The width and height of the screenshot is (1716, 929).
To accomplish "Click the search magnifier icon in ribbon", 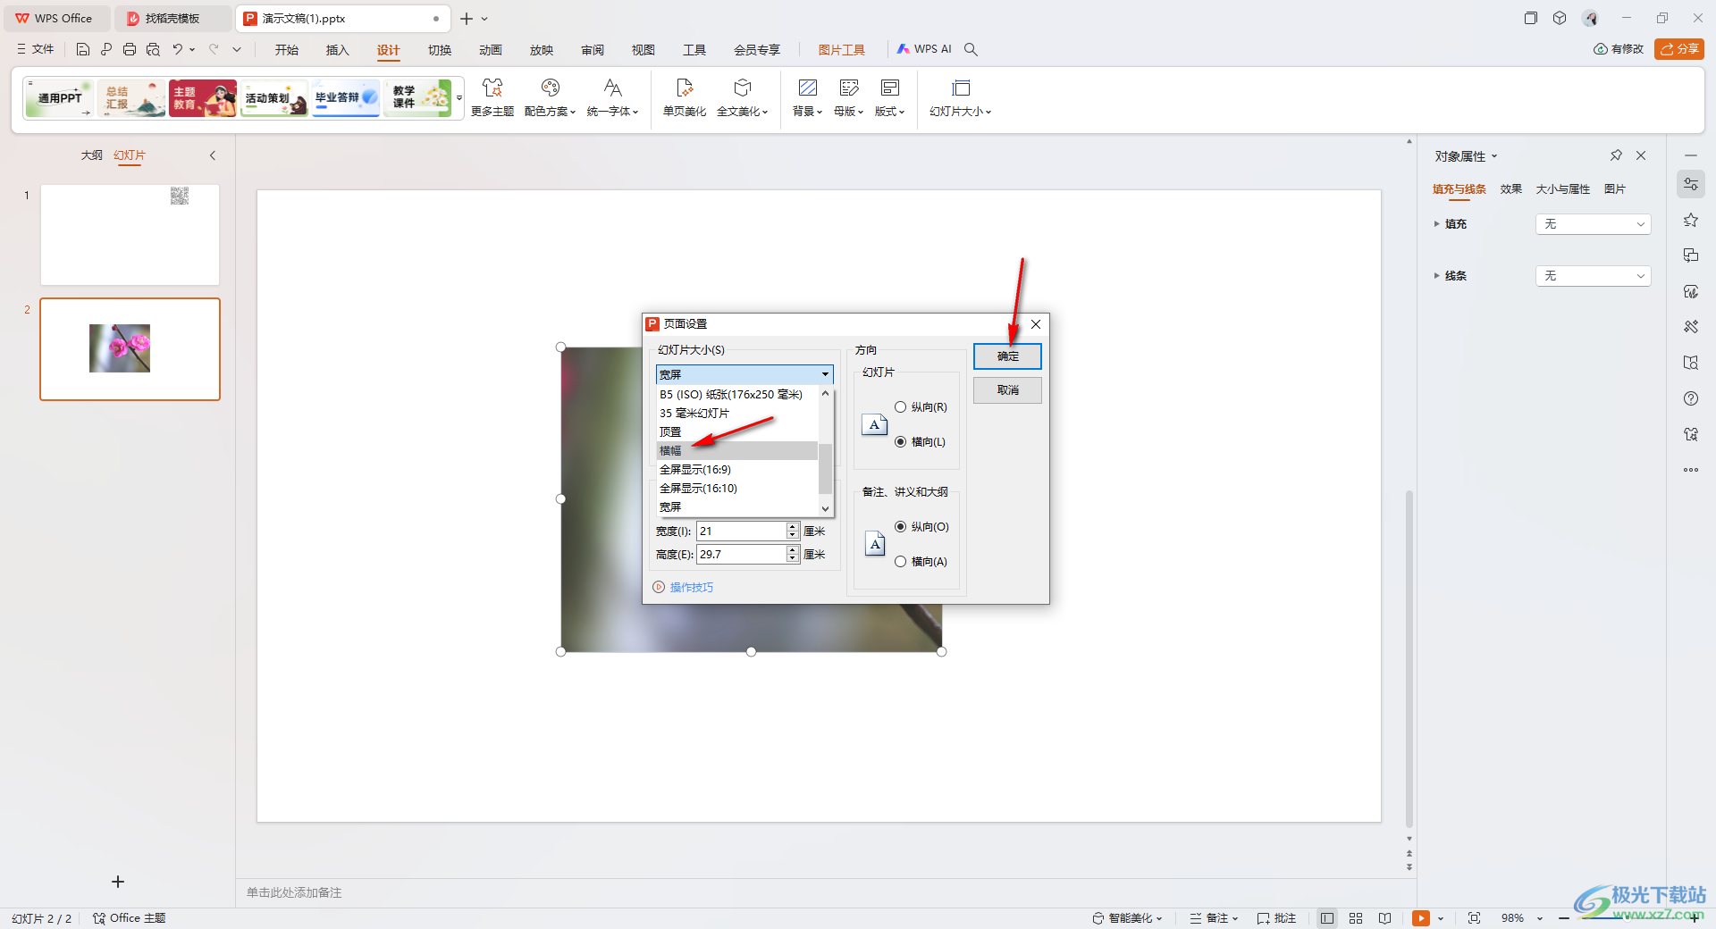I will pyautogui.click(x=971, y=49).
